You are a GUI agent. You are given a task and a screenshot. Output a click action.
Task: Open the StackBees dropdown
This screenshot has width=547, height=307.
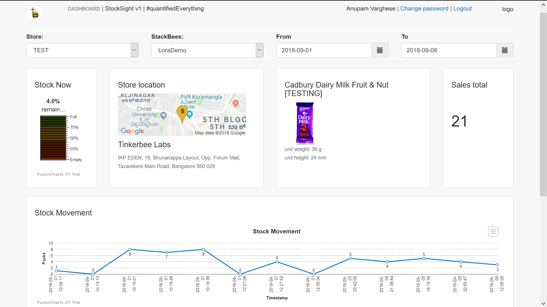(x=259, y=50)
